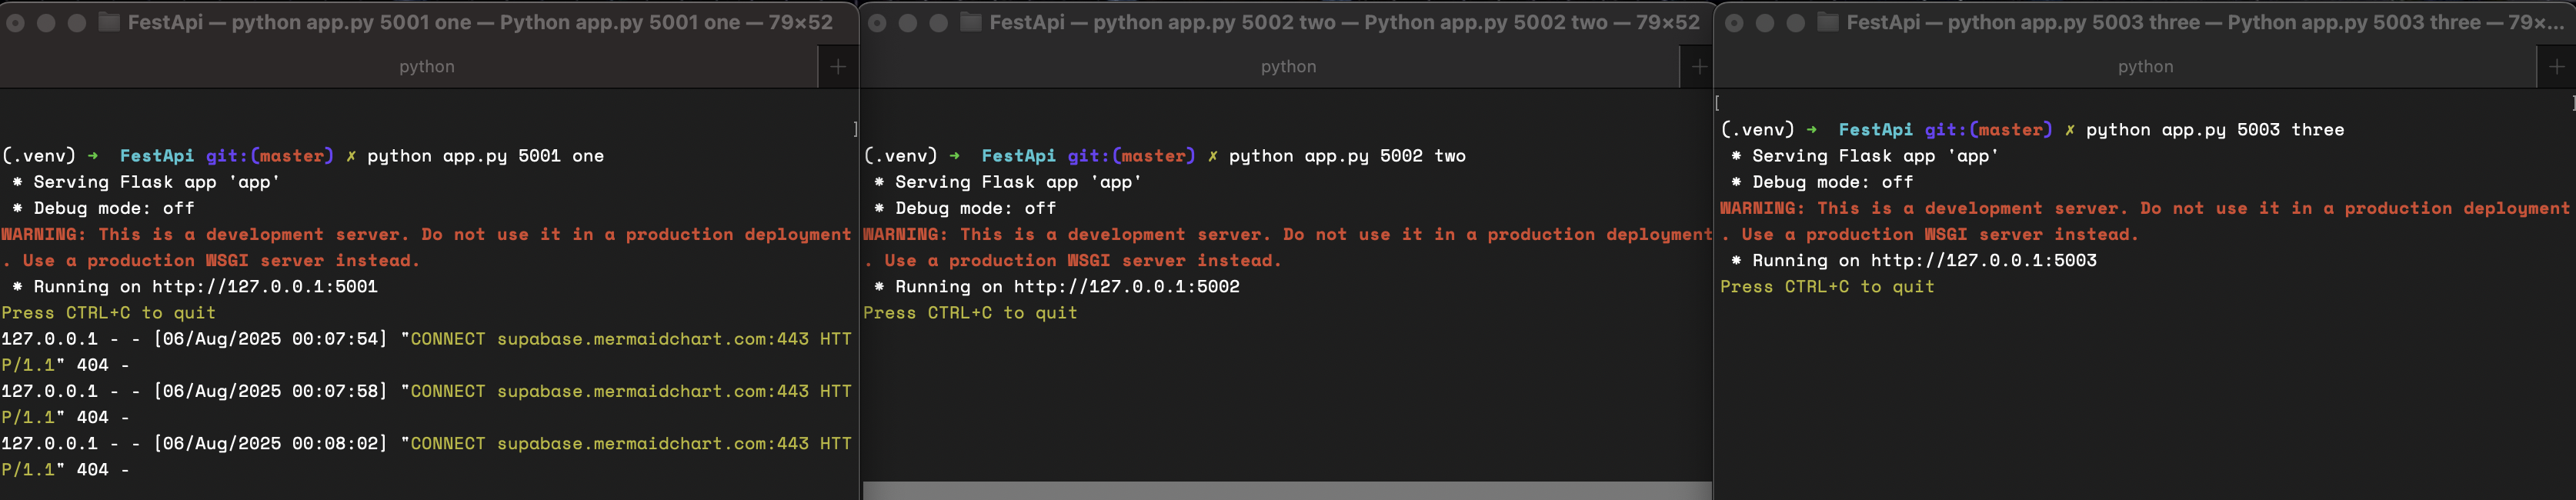Click the plus button in the 5003 three window
The image size is (2576, 500).
[2556, 67]
